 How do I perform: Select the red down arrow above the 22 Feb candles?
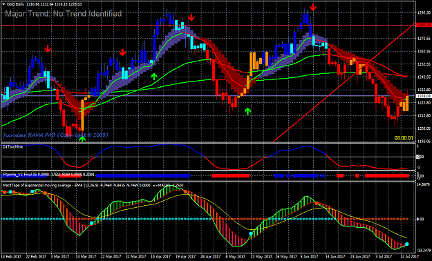48,49
